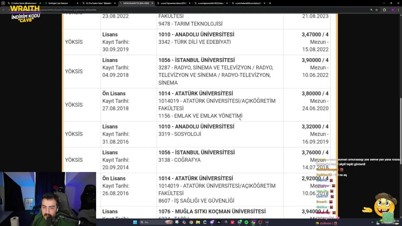Click the GPA value 3,47000 / 4
Viewport: 402px width, 226px height.
(x=315, y=34)
